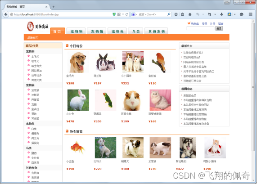Open the 百灵鸟 category in sidebar
This screenshot has width=257, height=184.
pos(35,162)
